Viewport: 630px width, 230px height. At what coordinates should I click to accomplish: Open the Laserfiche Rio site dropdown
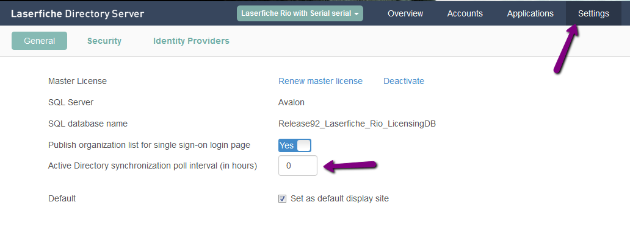click(300, 13)
